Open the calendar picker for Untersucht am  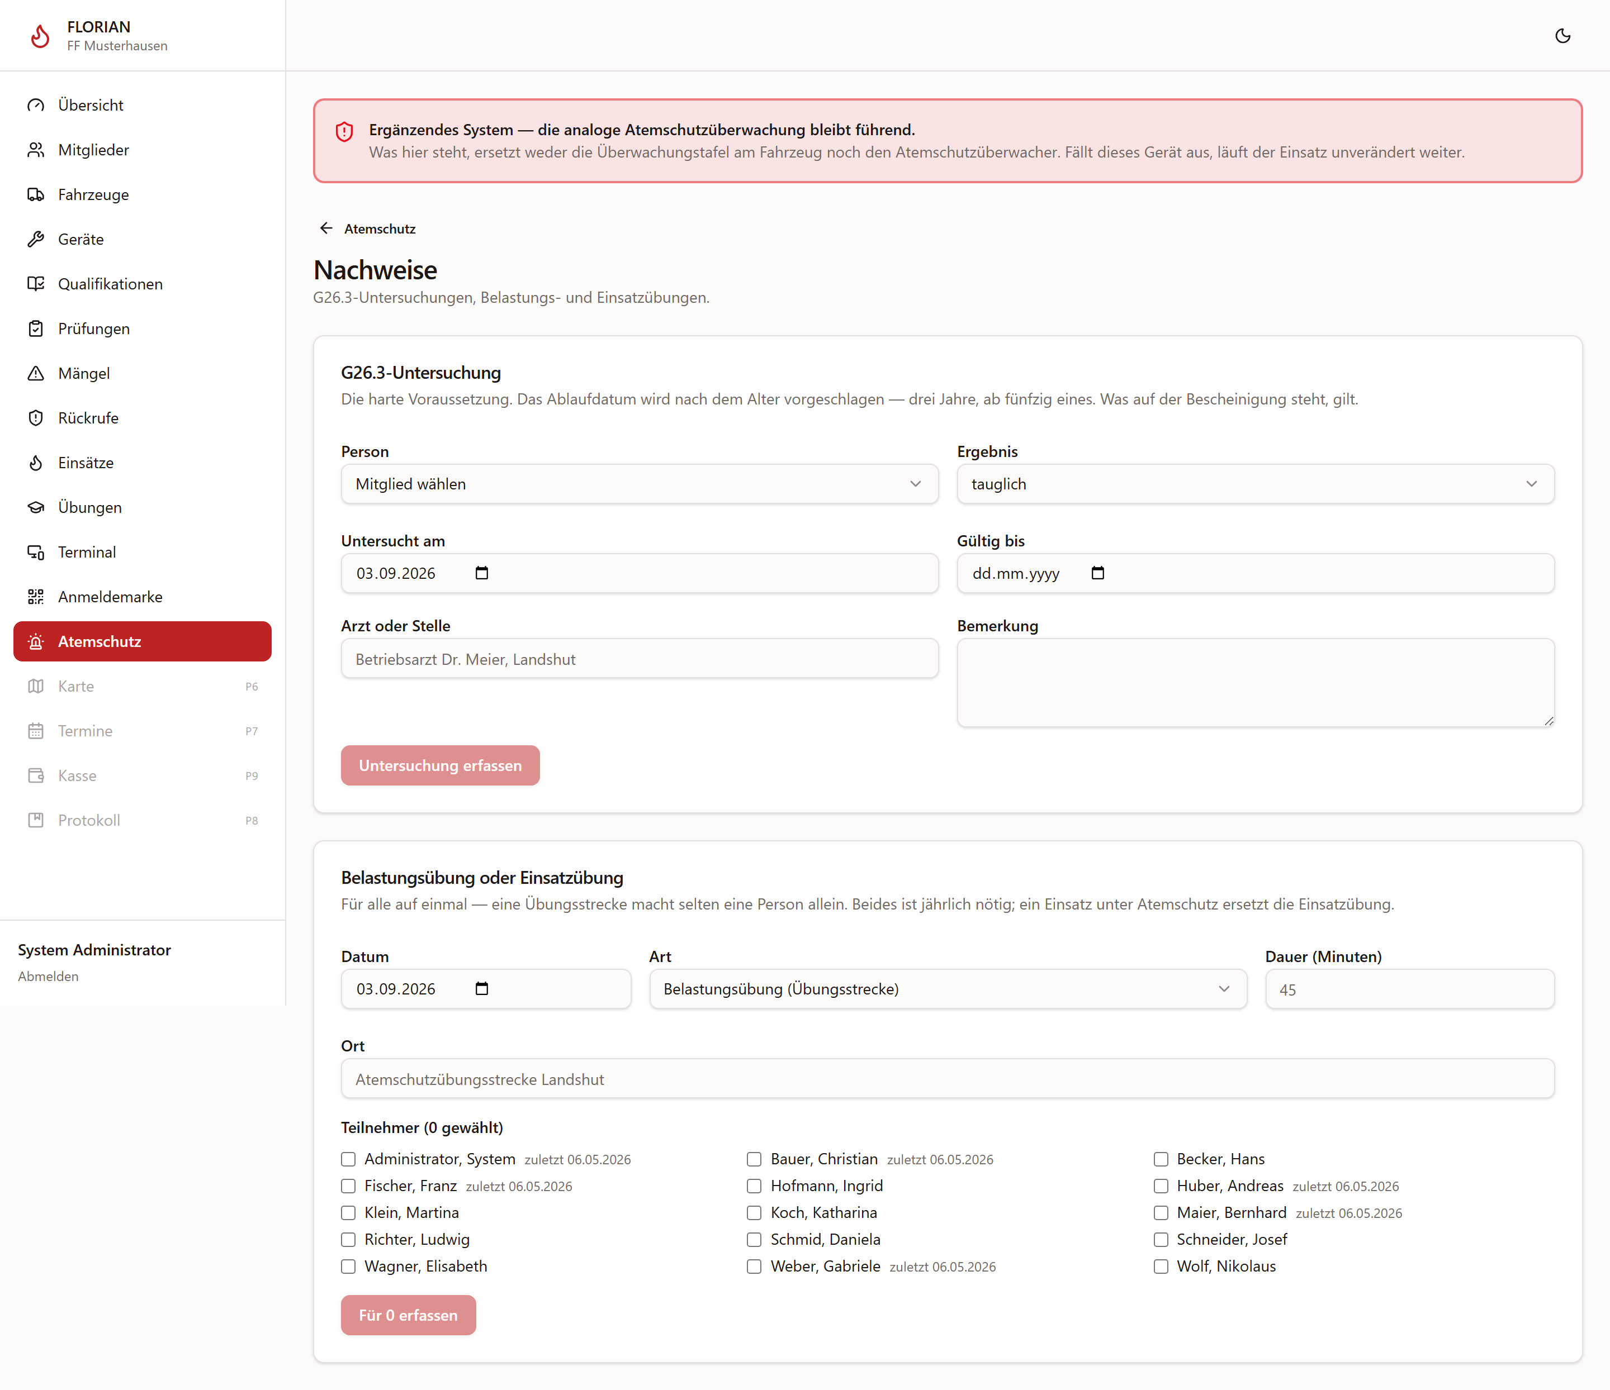coord(482,573)
